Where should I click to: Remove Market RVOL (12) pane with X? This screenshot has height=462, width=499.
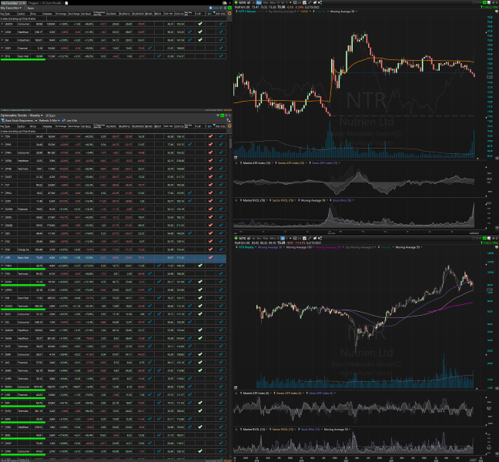[236, 429]
